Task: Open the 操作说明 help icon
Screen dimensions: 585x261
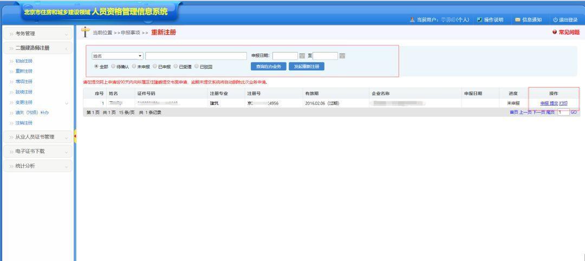Action: pyautogui.click(x=480, y=19)
